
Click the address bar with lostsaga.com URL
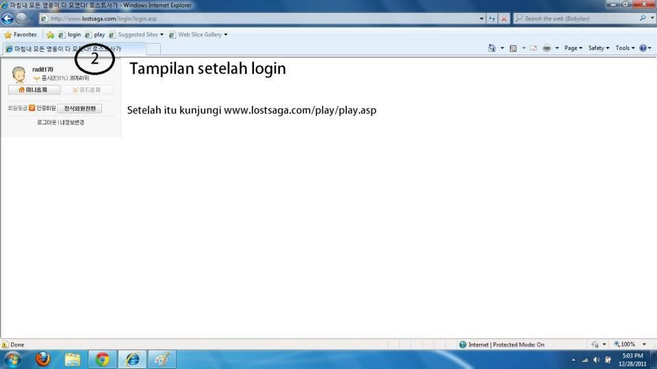[x=260, y=18]
